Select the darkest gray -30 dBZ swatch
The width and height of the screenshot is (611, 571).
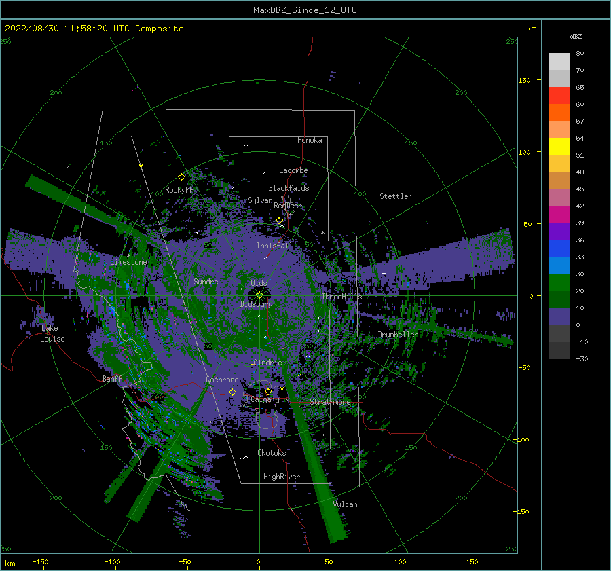pos(559,350)
